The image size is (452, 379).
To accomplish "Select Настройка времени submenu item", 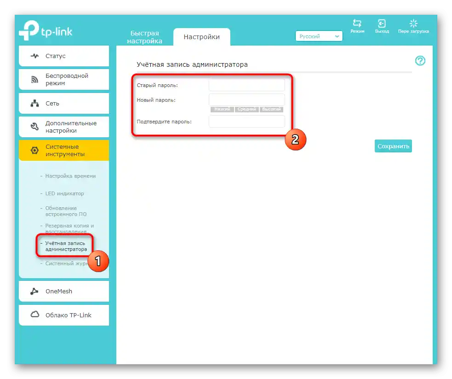I will pos(70,176).
